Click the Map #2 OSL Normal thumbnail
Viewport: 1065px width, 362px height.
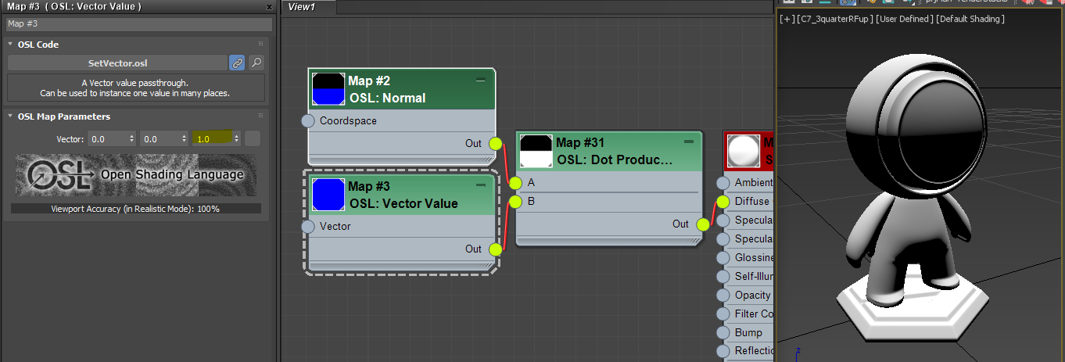pyautogui.click(x=328, y=89)
